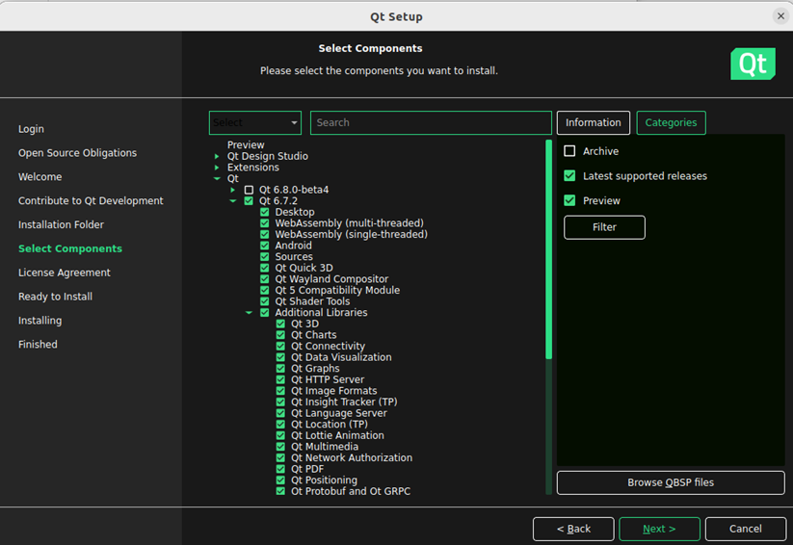Uncheck Qt Language Server
Viewport: 793px width, 545px height.
pyautogui.click(x=280, y=413)
